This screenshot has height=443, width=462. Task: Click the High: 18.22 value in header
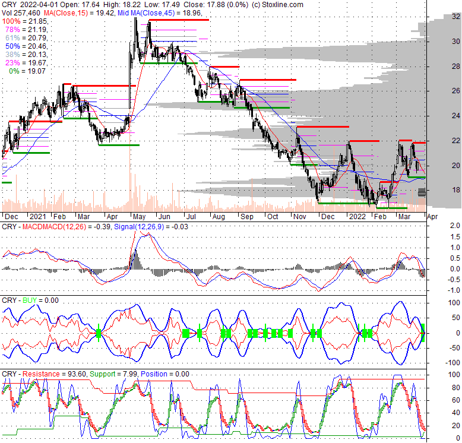click(122, 5)
